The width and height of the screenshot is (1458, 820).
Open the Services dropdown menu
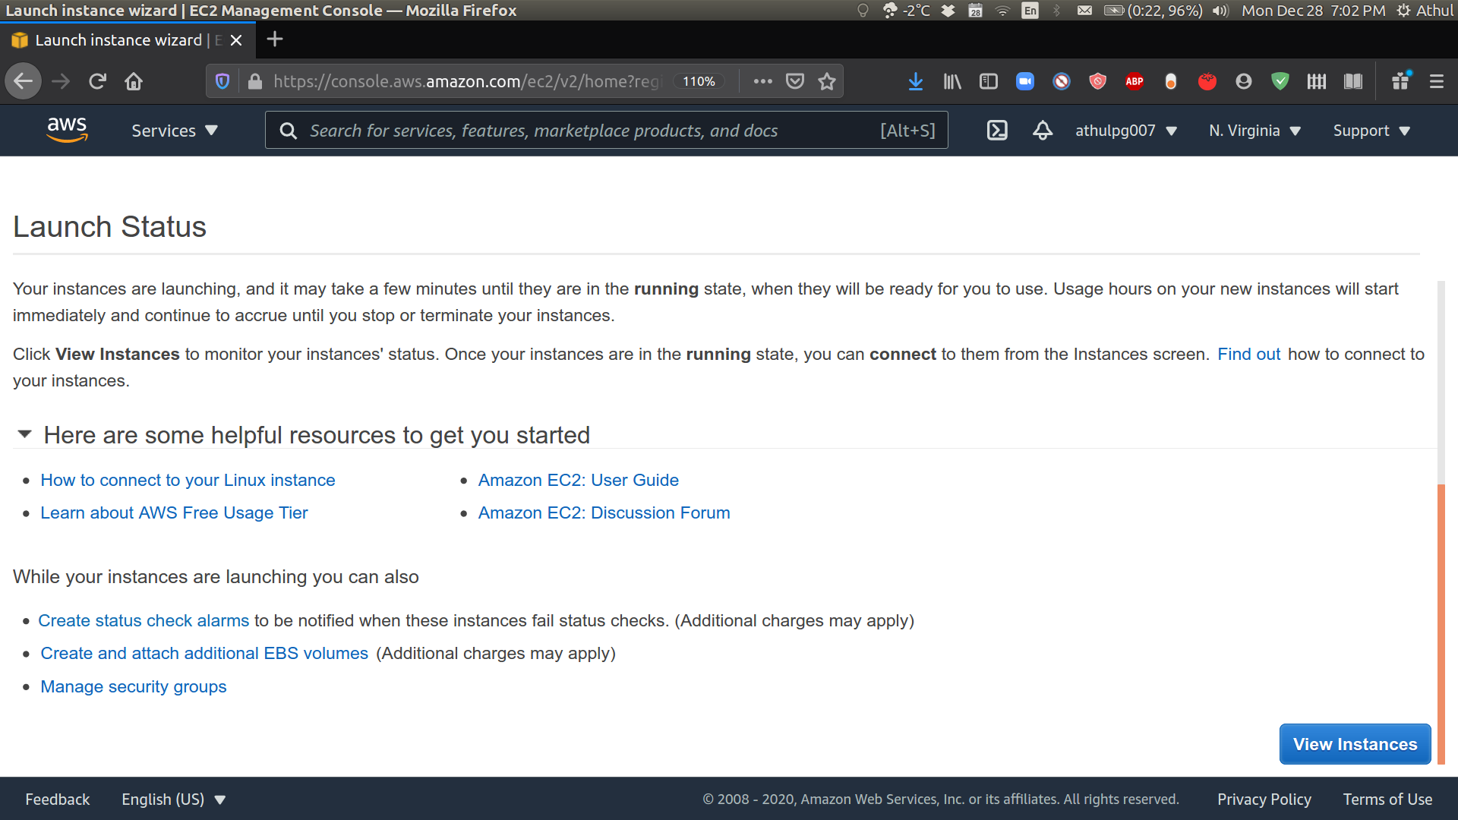click(x=174, y=130)
